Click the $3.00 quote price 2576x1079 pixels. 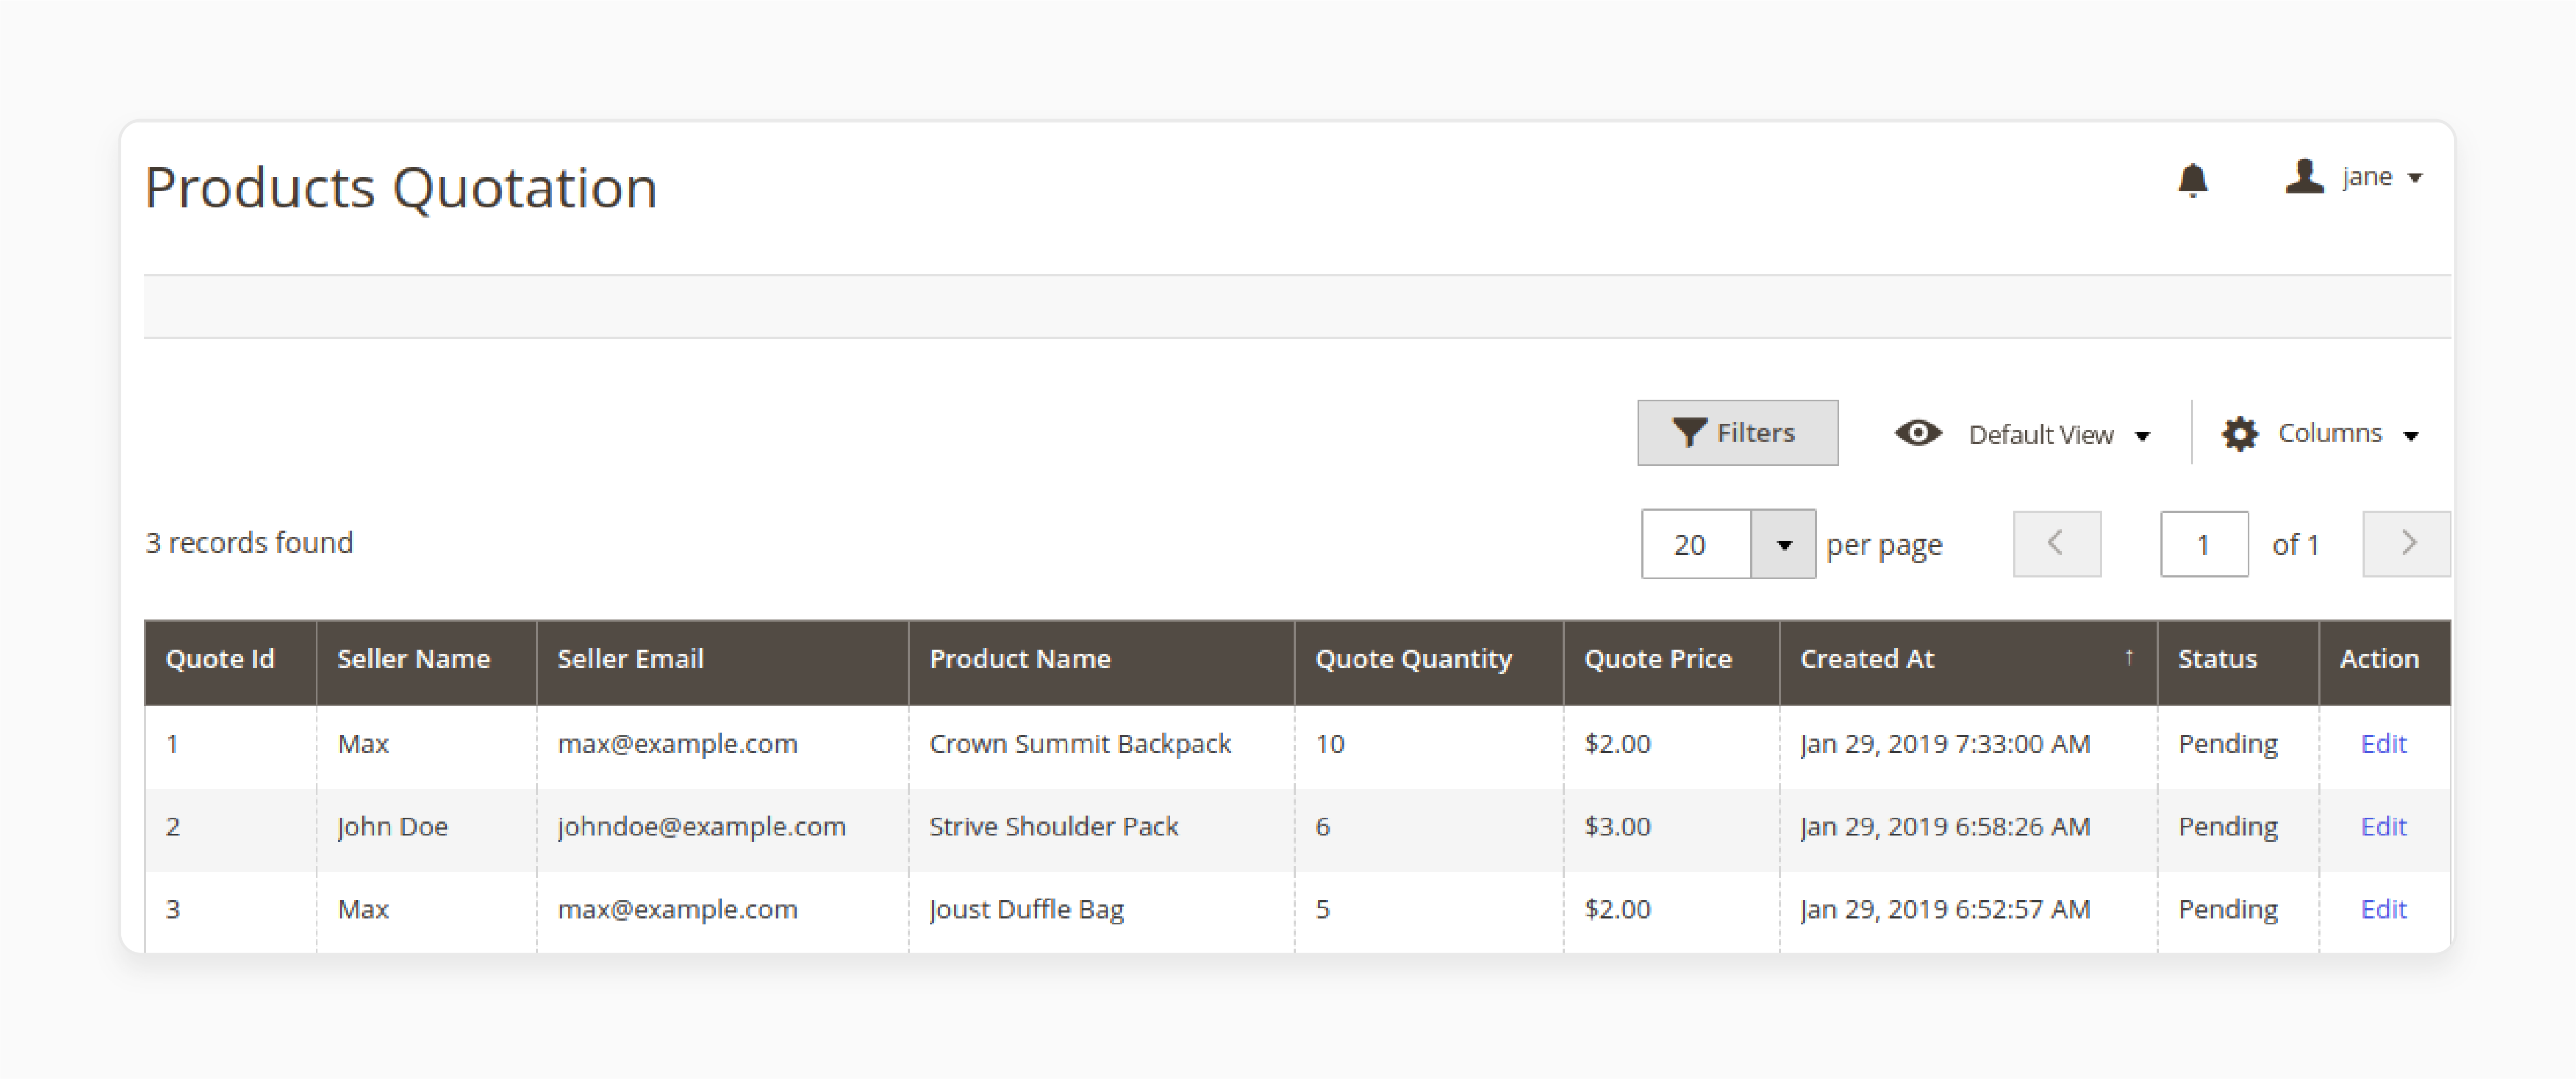click(x=1617, y=827)
